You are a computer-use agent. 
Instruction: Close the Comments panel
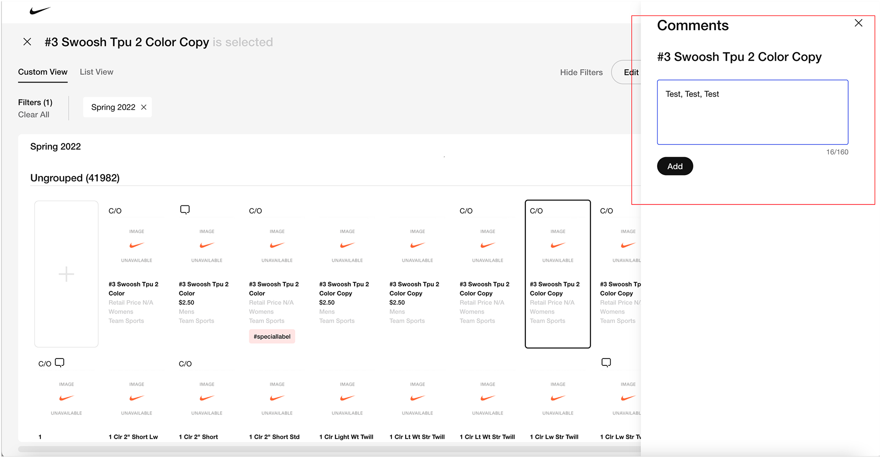click(x=858, y=23)
